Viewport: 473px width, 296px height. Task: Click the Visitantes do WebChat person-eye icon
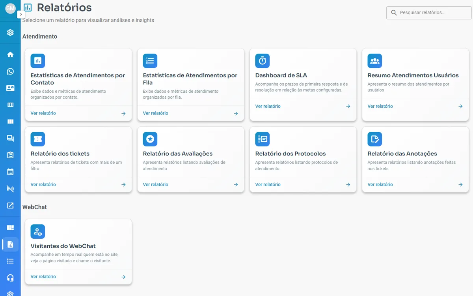[38, 231]
